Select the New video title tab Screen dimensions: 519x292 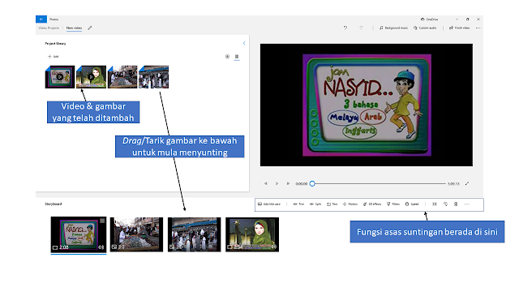point(74,28)
